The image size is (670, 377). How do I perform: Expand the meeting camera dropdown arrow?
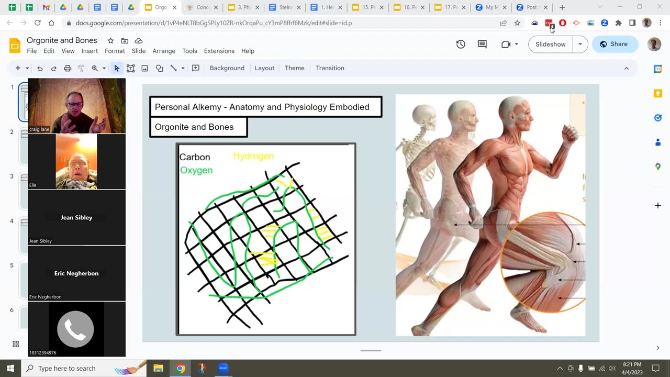pos(517,44)
